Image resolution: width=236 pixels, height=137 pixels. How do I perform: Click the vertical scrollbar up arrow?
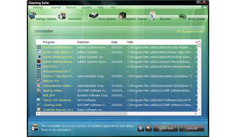(199, 41)
